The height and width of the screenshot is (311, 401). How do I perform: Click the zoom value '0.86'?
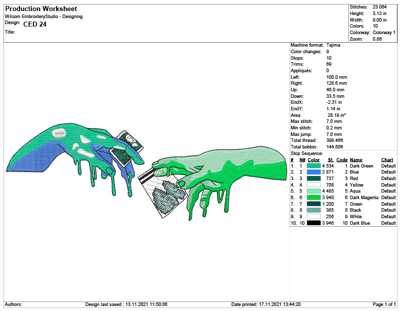377,39
